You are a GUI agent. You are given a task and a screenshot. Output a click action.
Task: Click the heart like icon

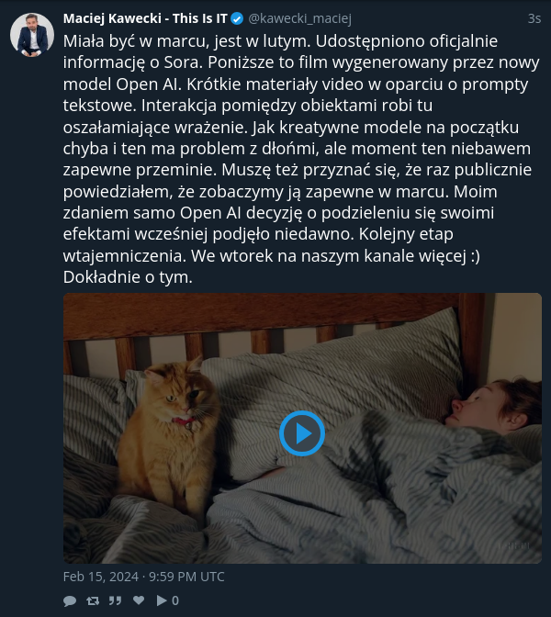pyautogui.click(x=139, y=600)
